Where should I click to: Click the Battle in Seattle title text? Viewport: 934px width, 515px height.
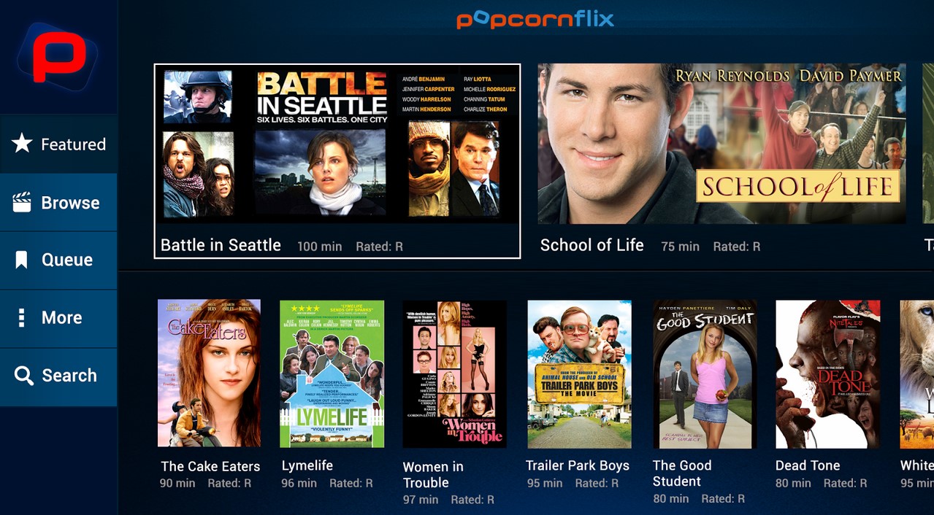tap(221, 245)
